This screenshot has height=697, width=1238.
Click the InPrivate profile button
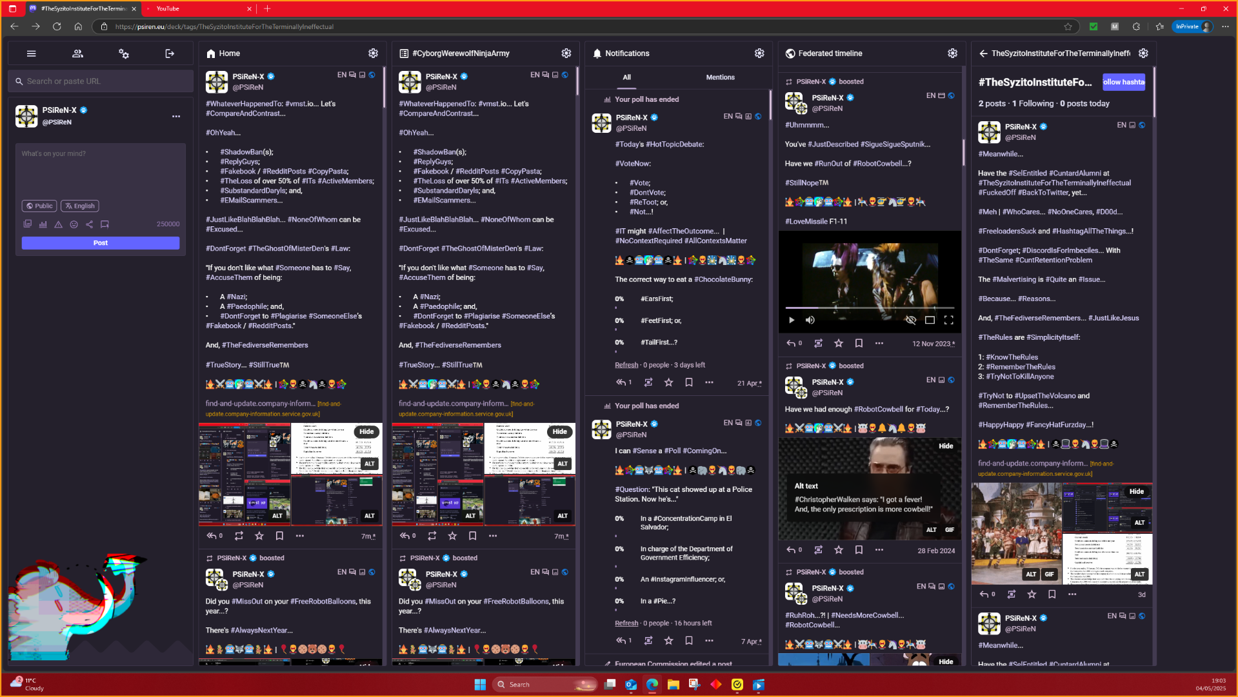pyautogui.click(x=1193, y=26)
